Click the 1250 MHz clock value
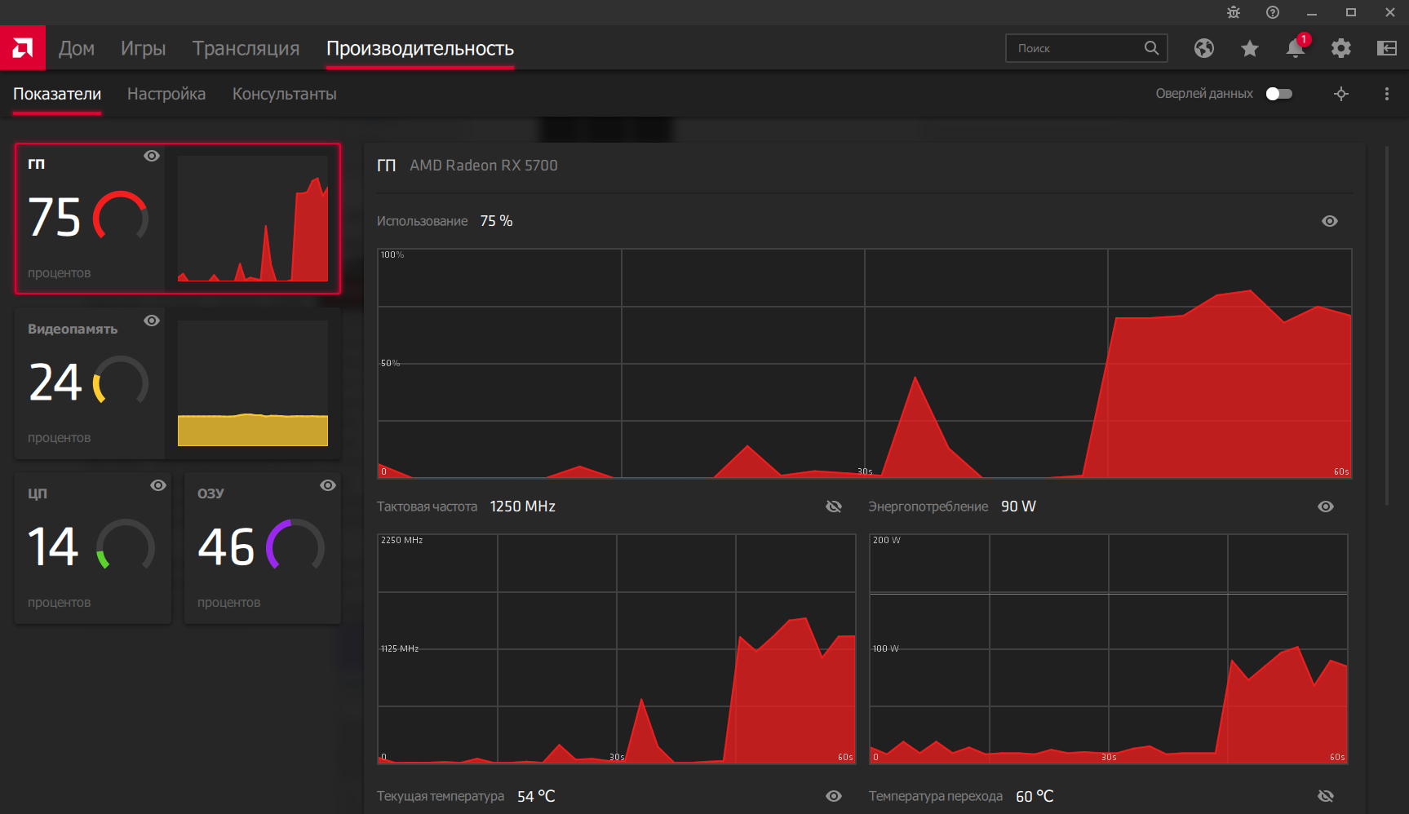Screen dimensions: 1409x814 tap(523, 507)
